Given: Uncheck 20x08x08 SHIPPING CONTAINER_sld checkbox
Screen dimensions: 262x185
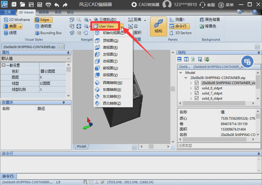Looking at the screenshot, I should [x=197, y=83].
